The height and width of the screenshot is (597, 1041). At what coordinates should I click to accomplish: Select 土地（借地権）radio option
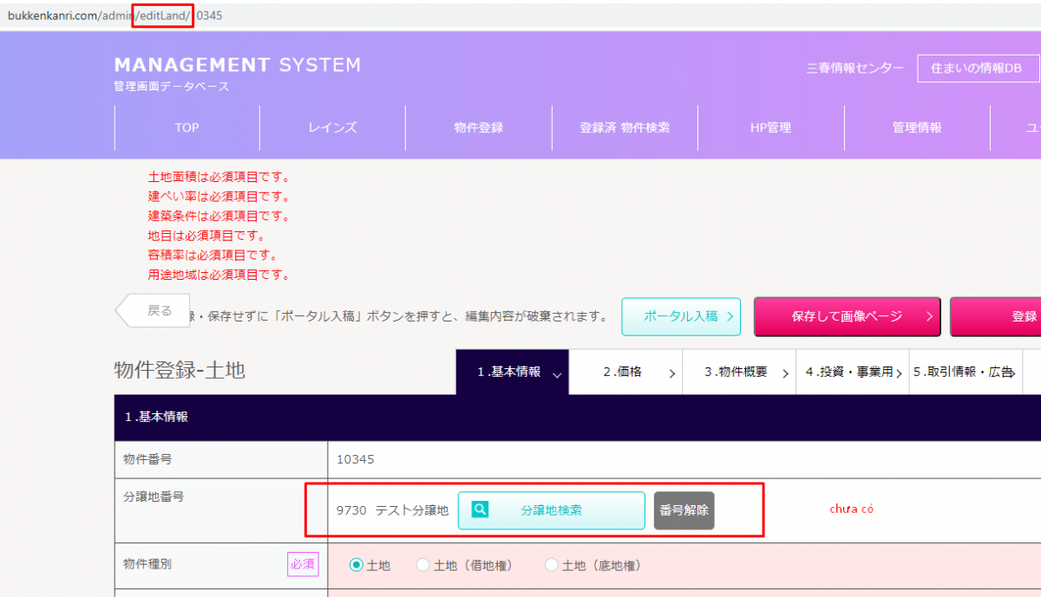tap(423, 565)
